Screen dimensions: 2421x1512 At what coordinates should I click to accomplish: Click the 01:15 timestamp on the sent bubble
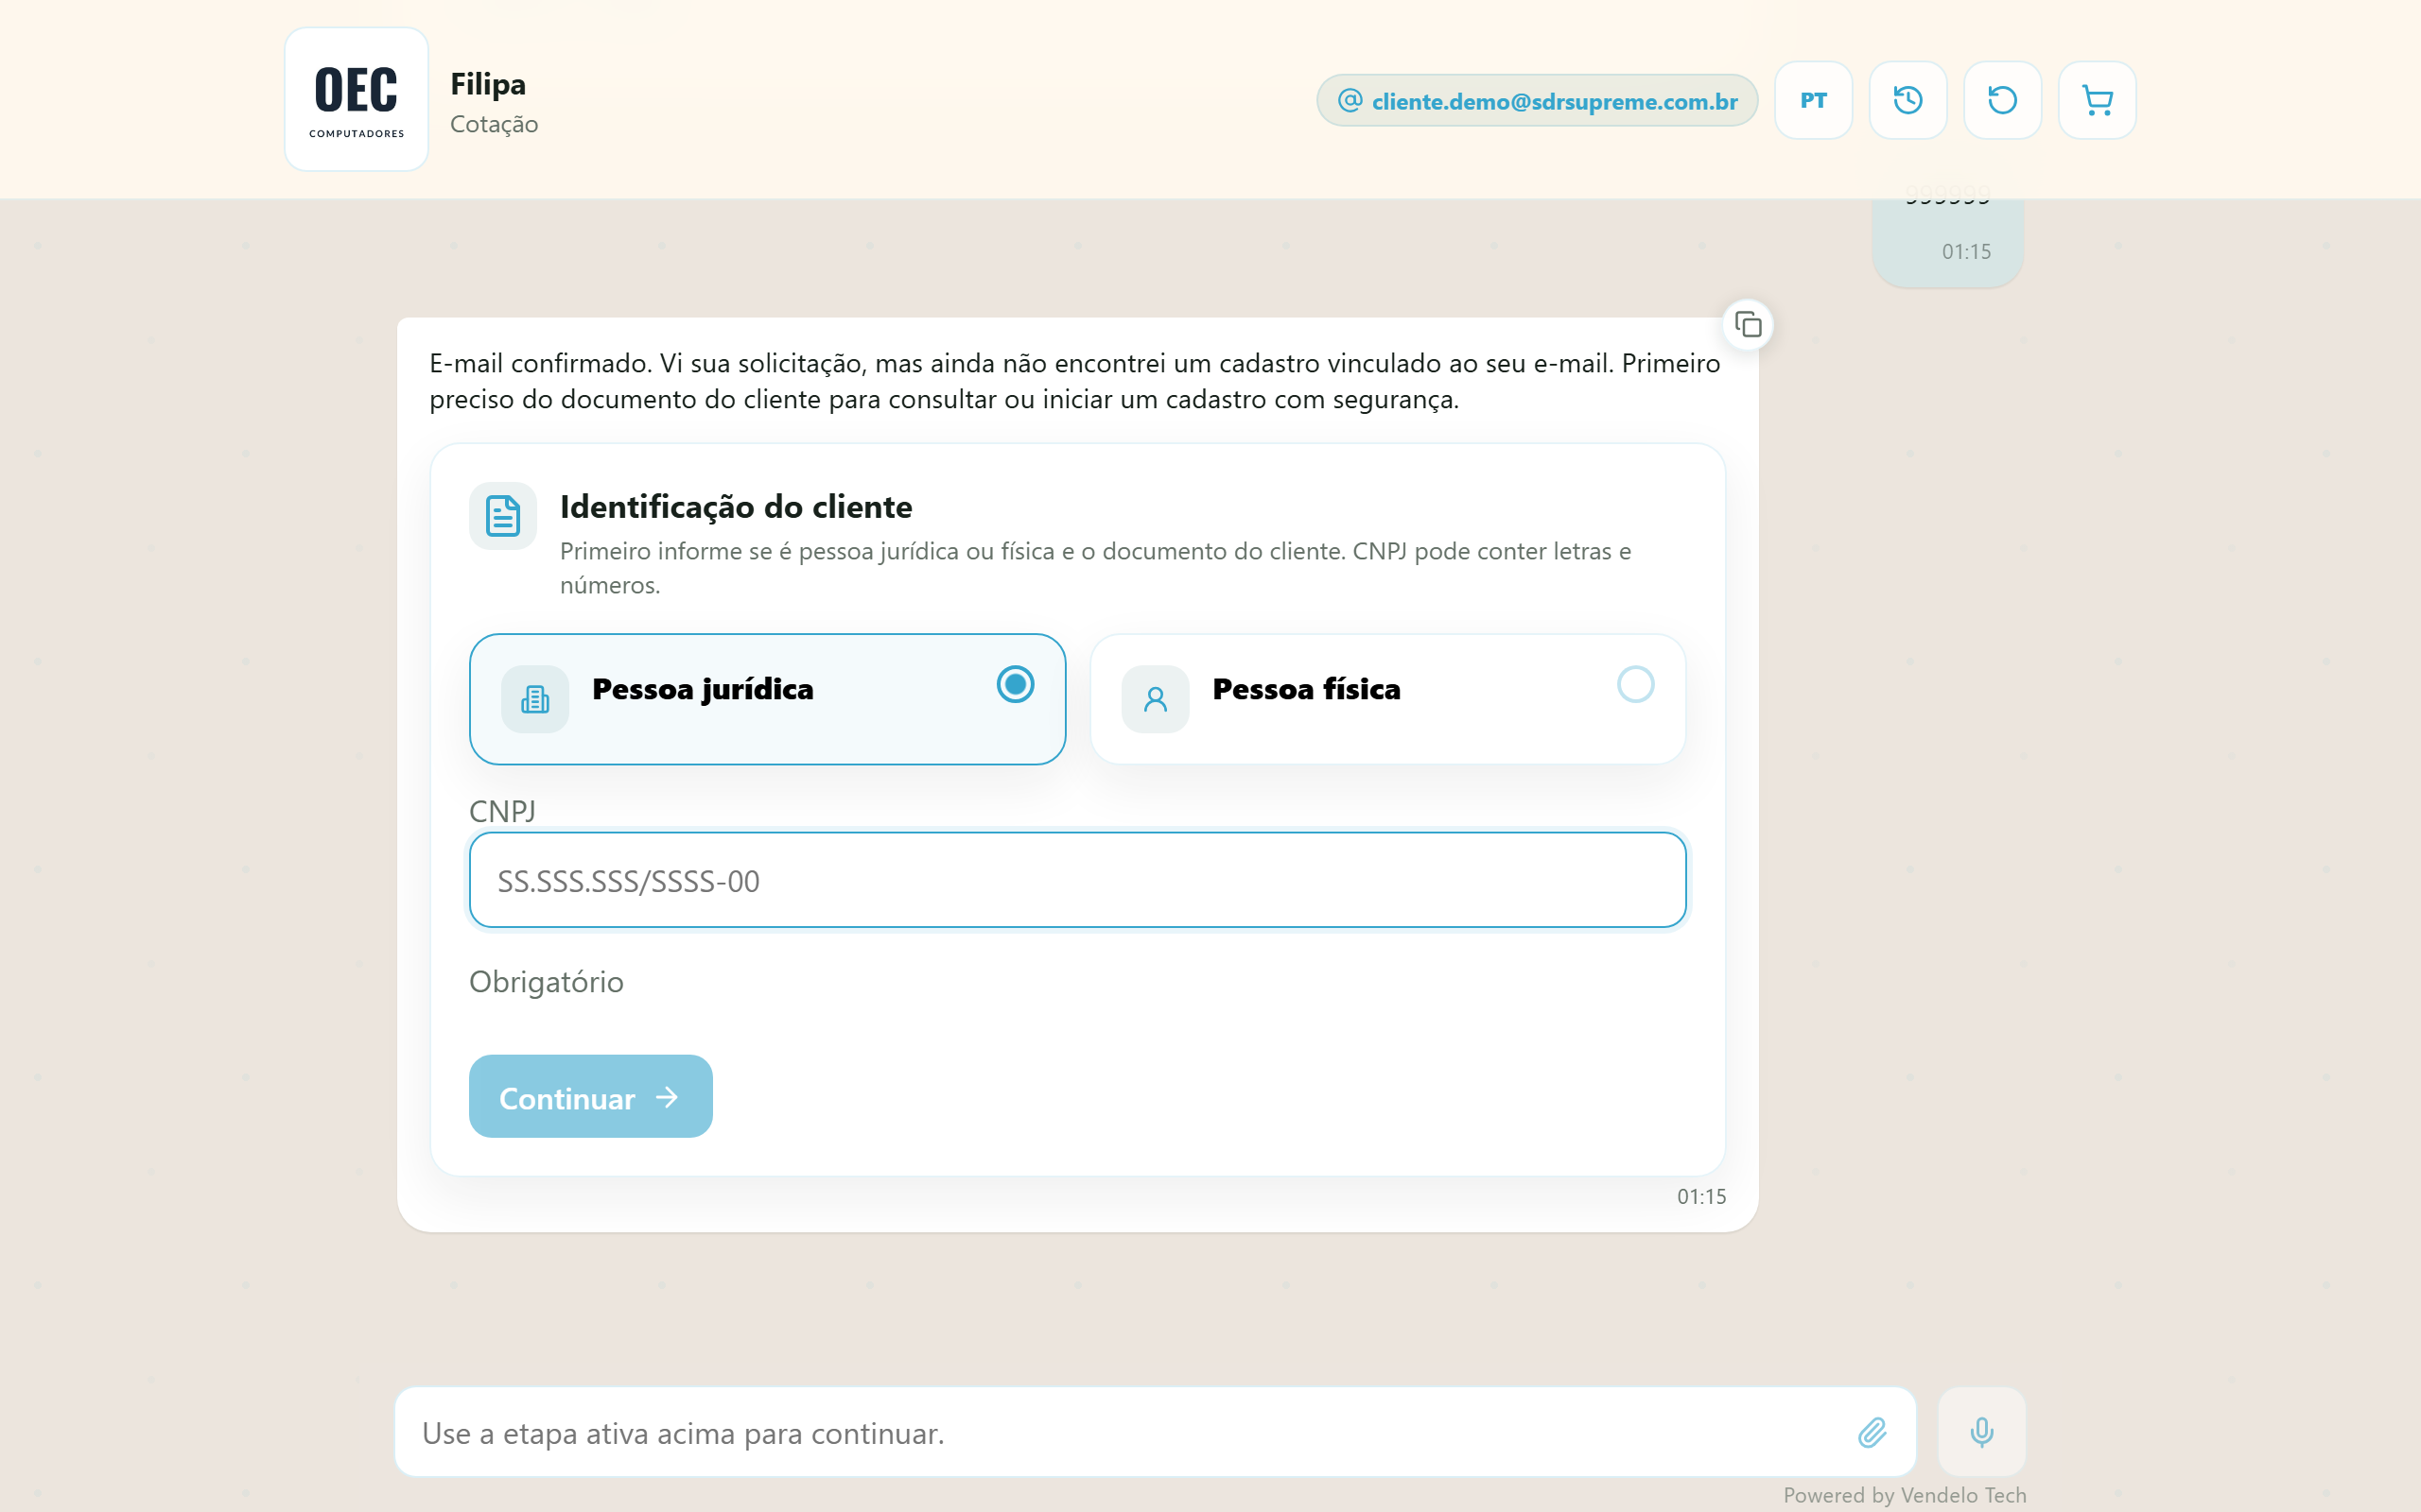click(x=1966, y=252)
